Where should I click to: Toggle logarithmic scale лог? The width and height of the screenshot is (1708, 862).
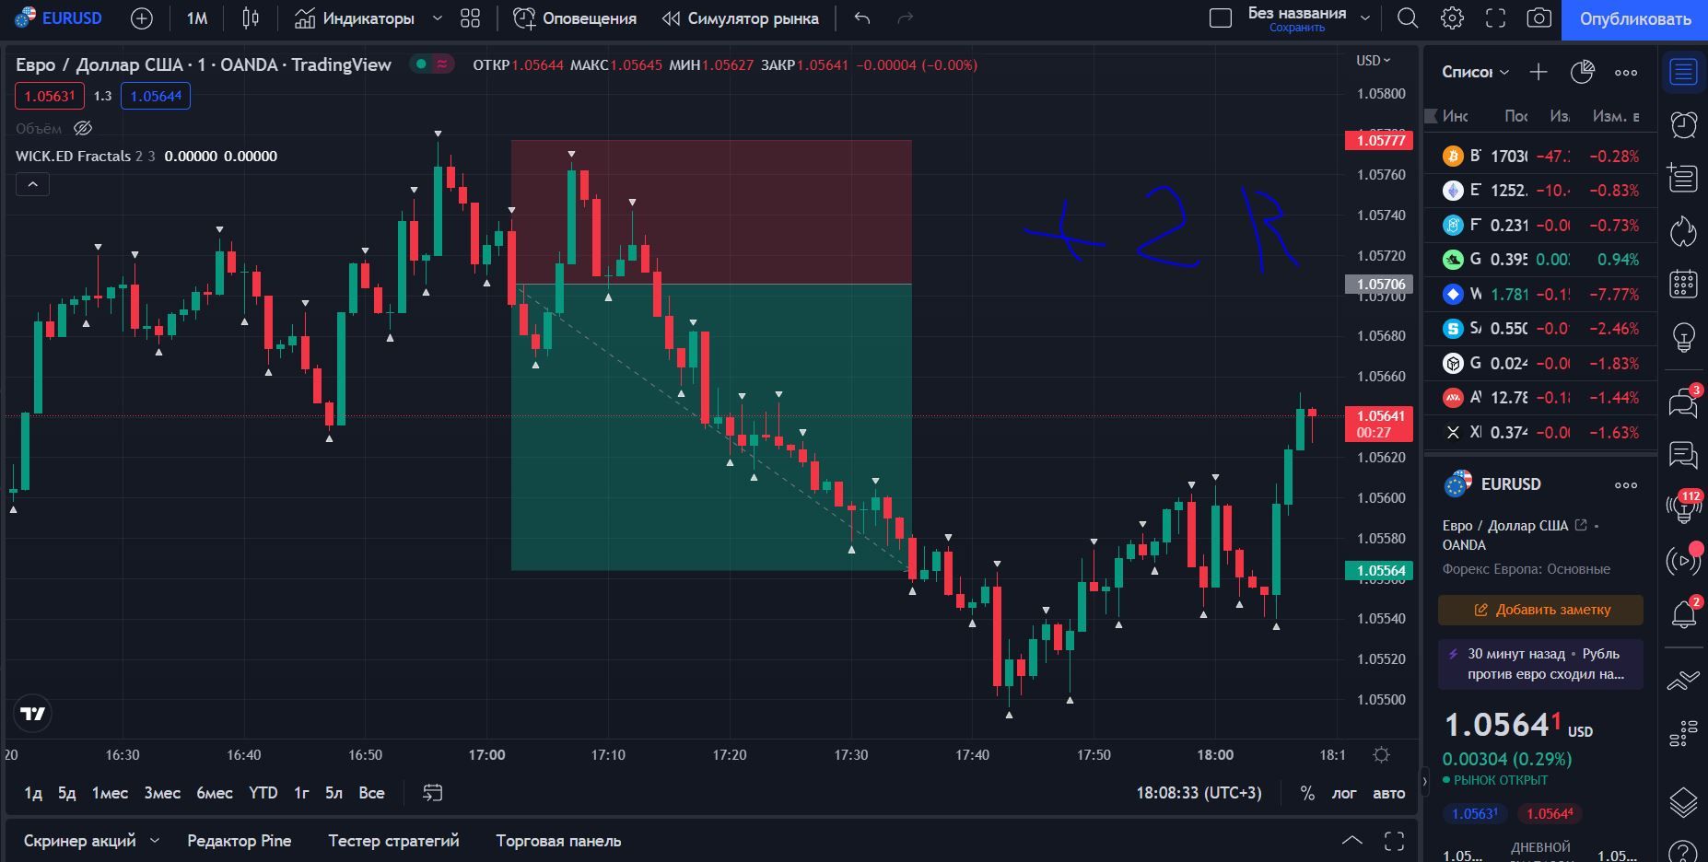tap(1344, 793)
